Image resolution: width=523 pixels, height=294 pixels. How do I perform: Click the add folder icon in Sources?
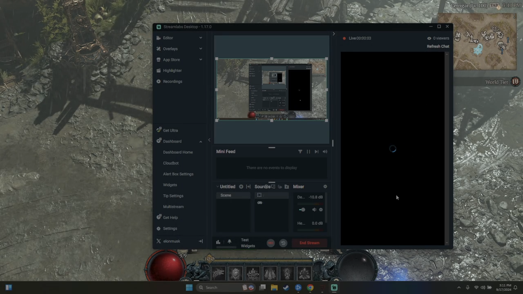[286, 187]
